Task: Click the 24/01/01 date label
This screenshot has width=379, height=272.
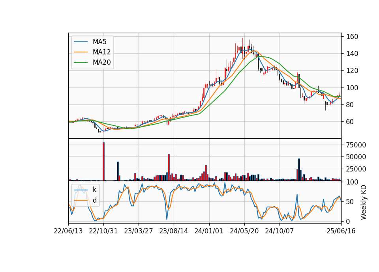Action: [209, 231]
